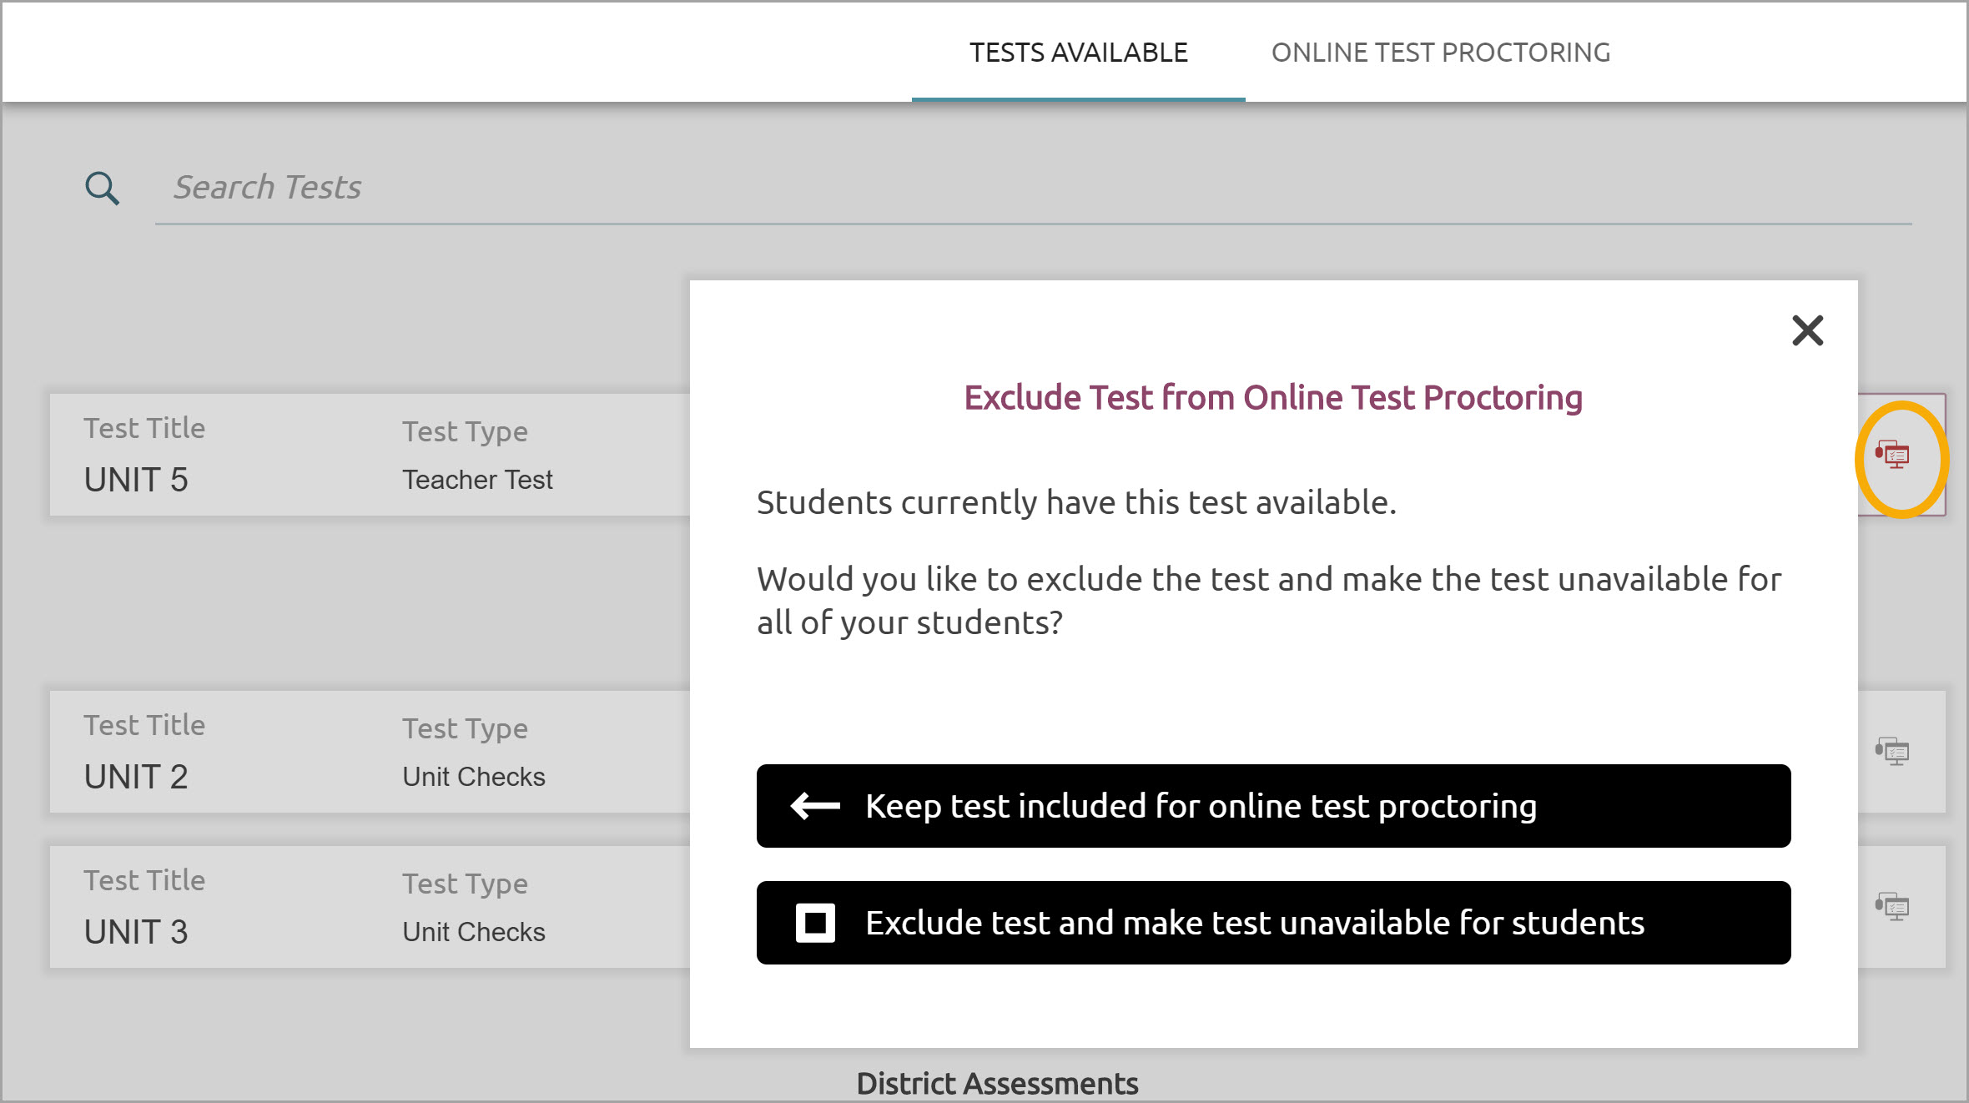This screenshot has height=1103, width=1969.
Task: Click the back arrow icon on the keep-test button
Action: pos(812,806)
